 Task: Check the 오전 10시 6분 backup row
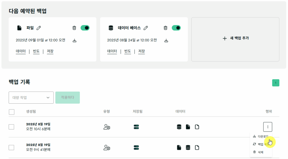coord(12,127)
